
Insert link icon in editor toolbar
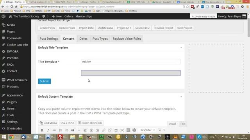104,130
